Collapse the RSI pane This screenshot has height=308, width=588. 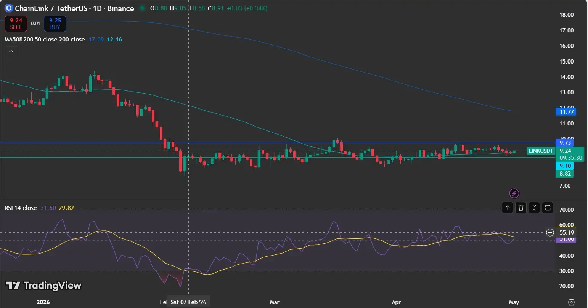534,208
